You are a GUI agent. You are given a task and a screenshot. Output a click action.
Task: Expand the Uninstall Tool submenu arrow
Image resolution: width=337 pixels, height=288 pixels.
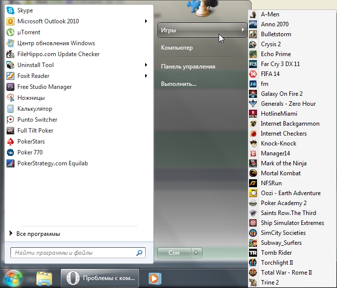point(146,65)
